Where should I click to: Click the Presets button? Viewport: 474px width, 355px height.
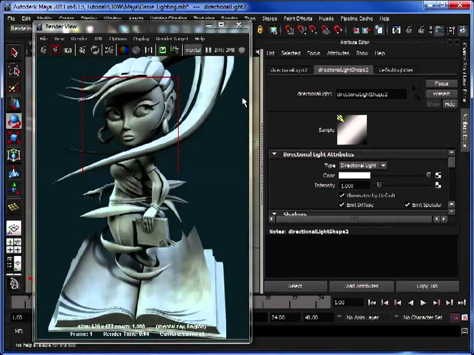[x=441, y=94]
